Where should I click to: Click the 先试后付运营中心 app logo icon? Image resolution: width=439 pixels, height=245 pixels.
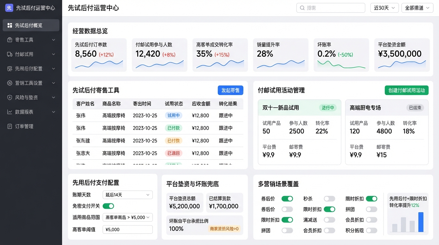point(9,8)
